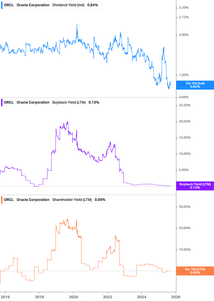Select the Dividend Yield (Ind) legend label
214x301 pixels.
point(68,5)
